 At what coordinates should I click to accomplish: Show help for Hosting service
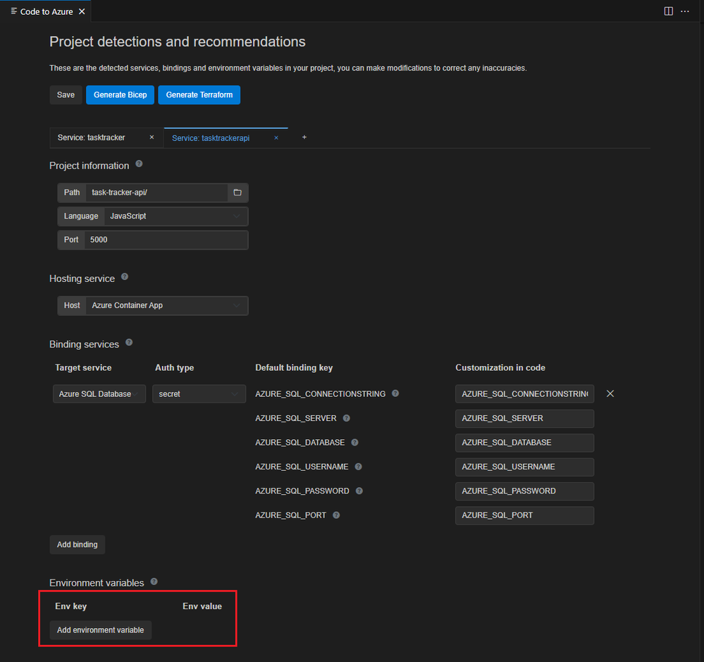pyautogui.click(x=125, y=276)
